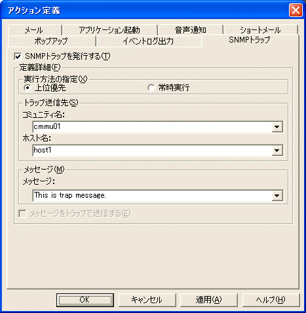Go to the ショートメール tab
The height and width of the screenshot is (313, 306).
(260, 30)
